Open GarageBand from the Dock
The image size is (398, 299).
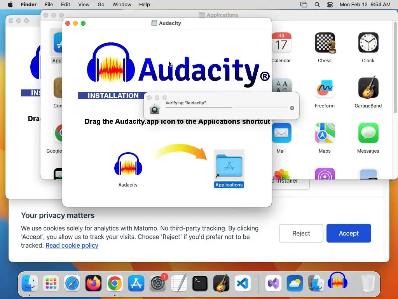coord(221,283)
